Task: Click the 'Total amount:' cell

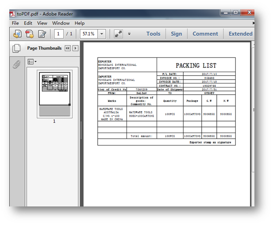Action: click(142, 136)
